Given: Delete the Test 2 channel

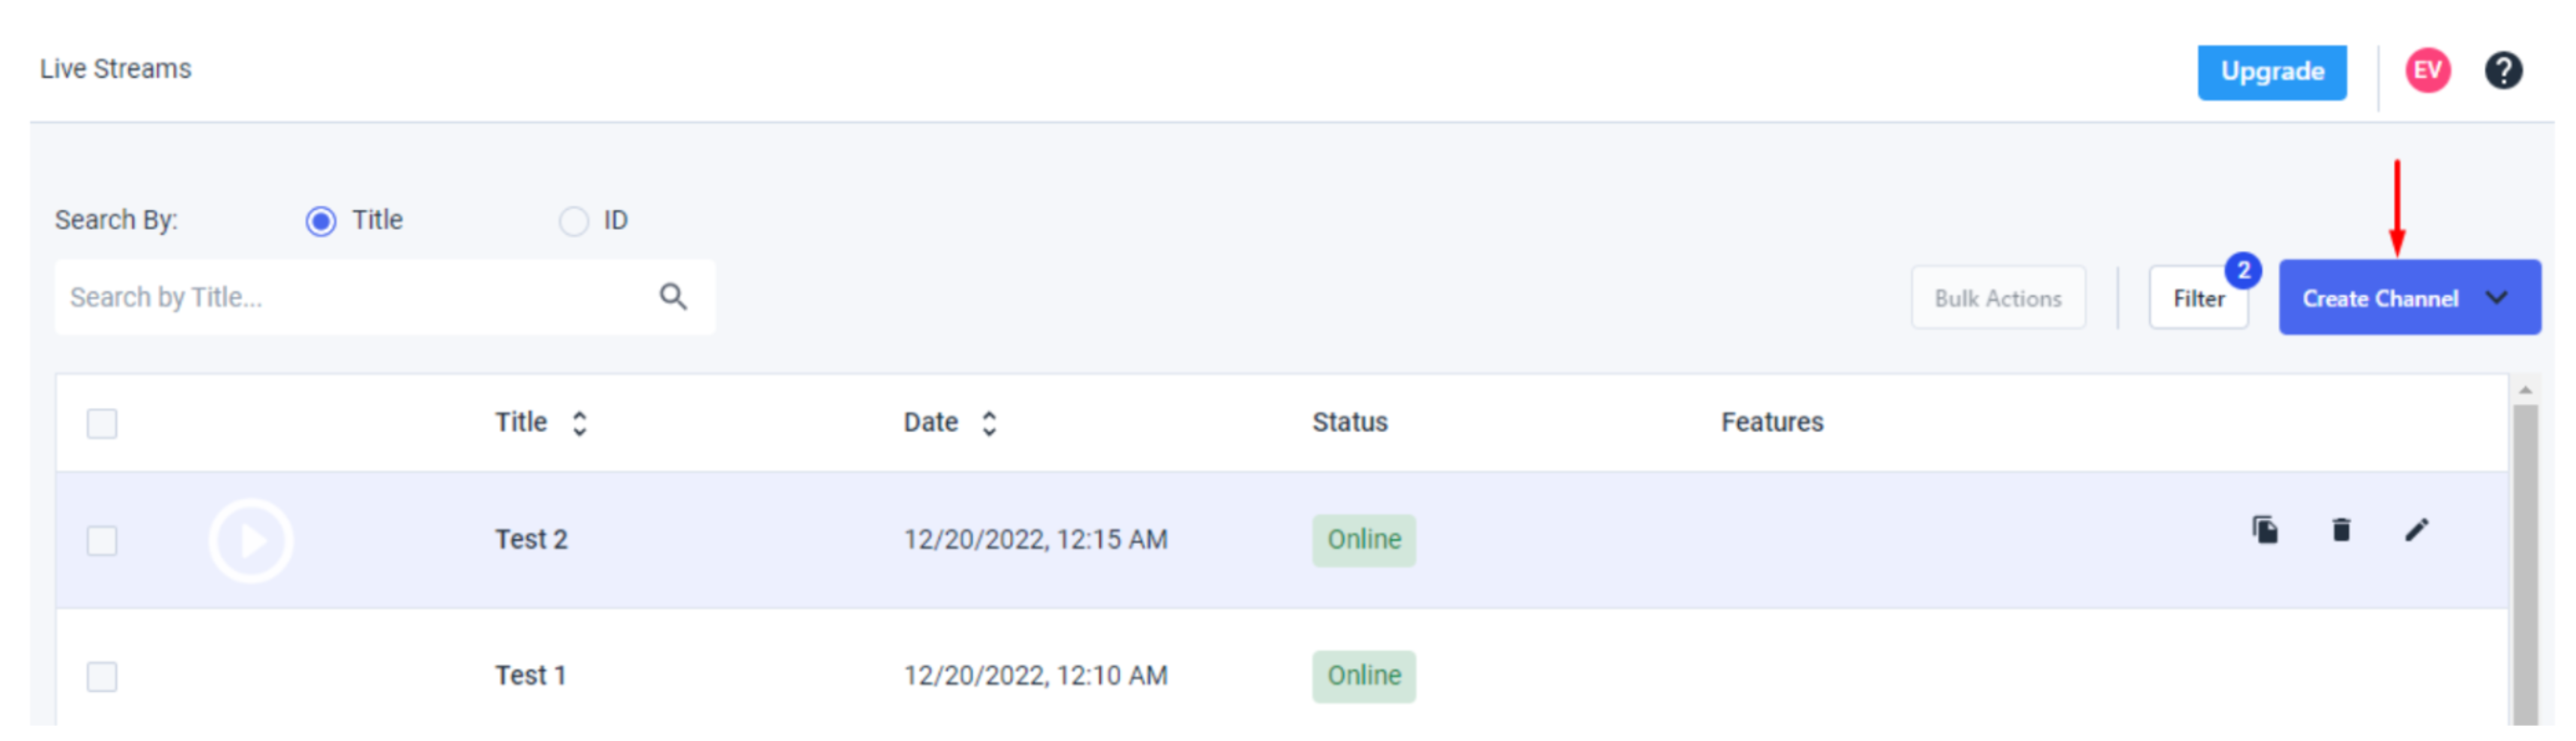Looking at the screenshot, I should [2341, 530].
